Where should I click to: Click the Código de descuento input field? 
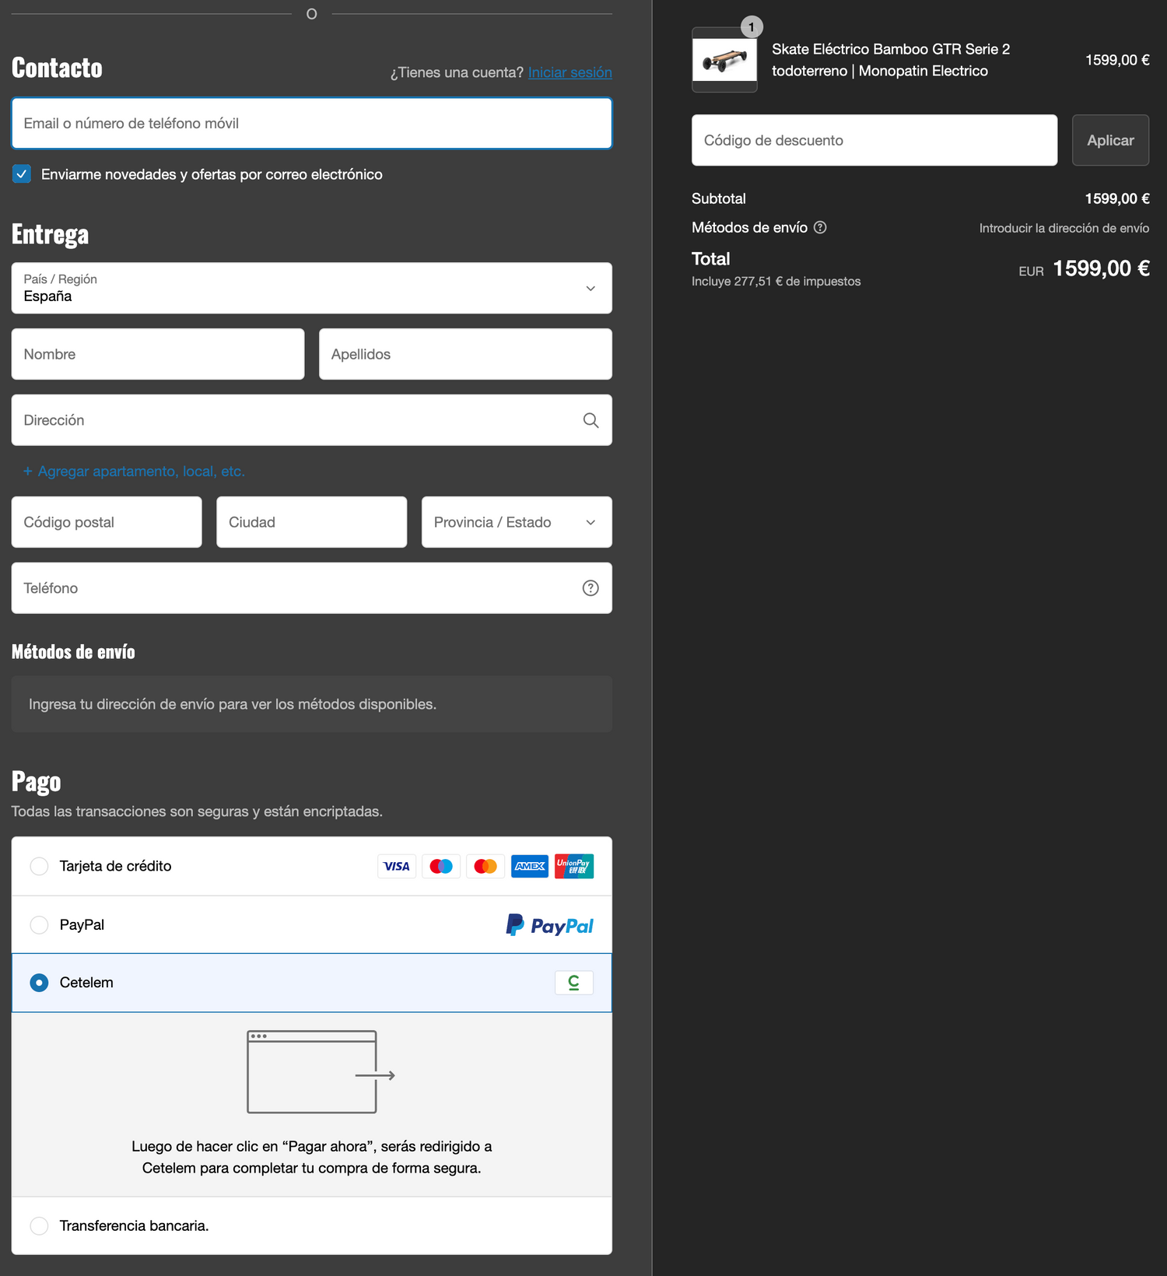pyautogui.click(x=874, y=141)
